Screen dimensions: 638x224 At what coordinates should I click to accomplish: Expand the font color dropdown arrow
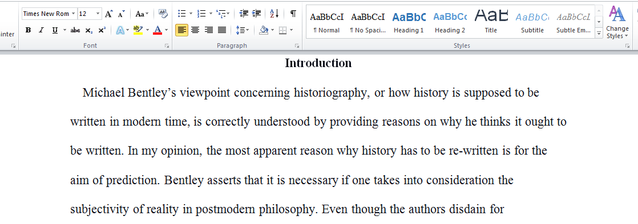point(167,30)
